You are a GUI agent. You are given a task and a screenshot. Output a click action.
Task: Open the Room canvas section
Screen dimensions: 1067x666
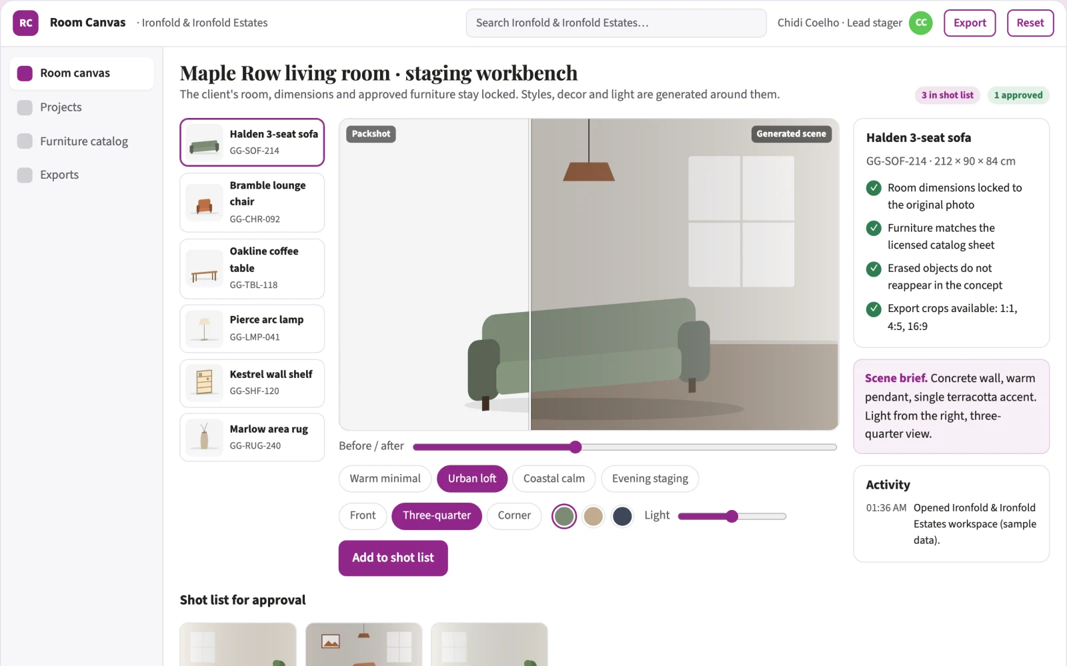point(81,73)
